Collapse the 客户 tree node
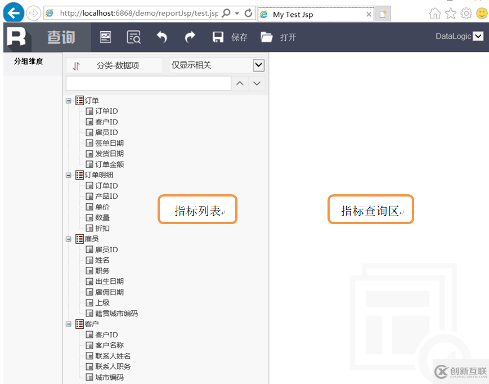 coord(69,324)
